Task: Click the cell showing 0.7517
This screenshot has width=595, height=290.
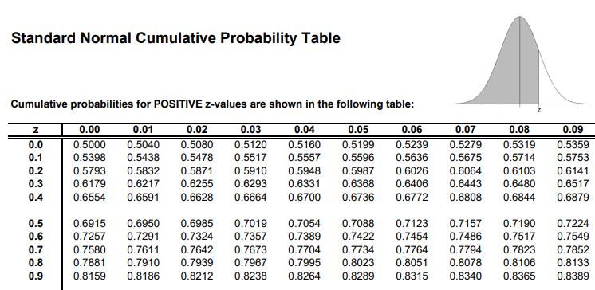Action: tap(519, 237)
